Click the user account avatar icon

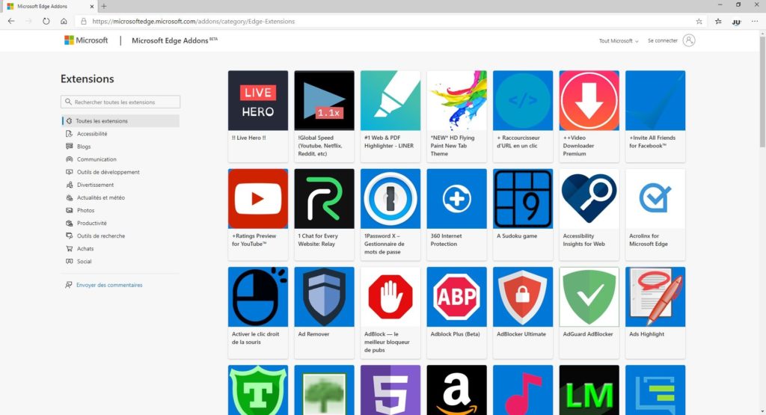point(689,40)
